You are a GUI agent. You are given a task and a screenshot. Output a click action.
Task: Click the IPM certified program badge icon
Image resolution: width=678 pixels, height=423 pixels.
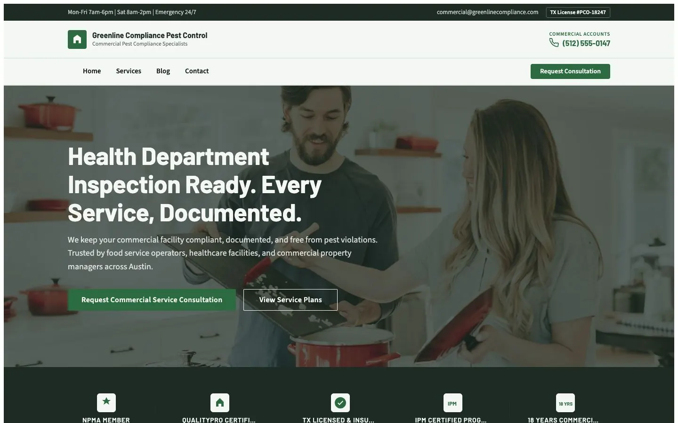(x=452, y=403)
